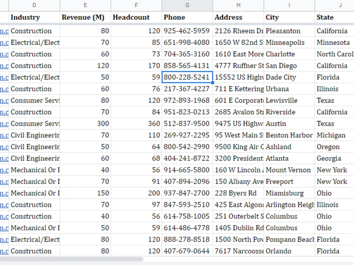The width and height of the screenshot is (354, 265).
Task: Select phone cell 972-893-1968
Action: pyautogui.click(x=187, y=100)
